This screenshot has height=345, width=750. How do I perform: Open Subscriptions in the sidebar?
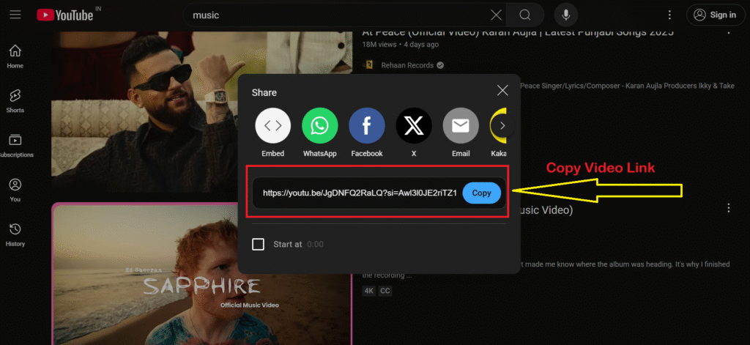[15, 146]
